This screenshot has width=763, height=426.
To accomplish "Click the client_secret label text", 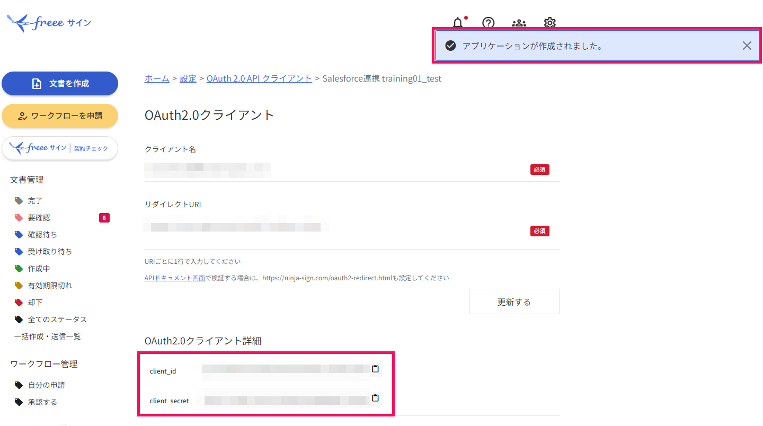I will pos(169,401).
